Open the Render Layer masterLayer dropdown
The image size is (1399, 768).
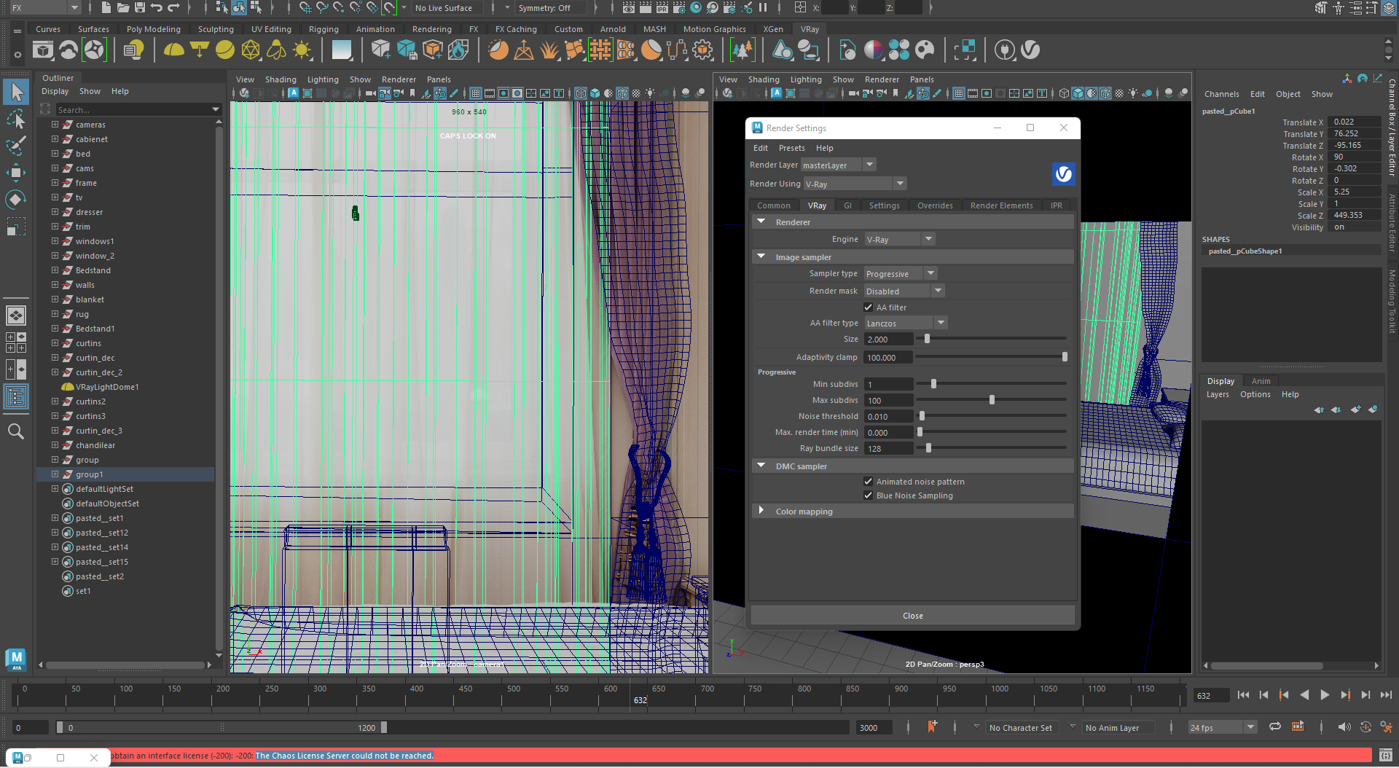[838, 165]
